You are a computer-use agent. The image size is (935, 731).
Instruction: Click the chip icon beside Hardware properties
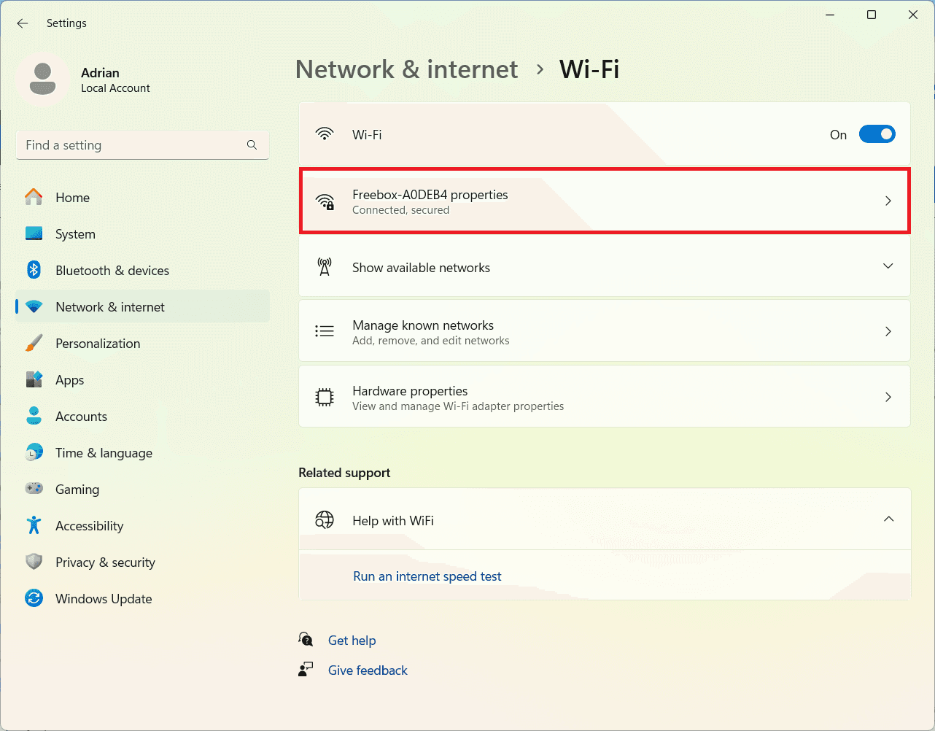tap(325, 397)
